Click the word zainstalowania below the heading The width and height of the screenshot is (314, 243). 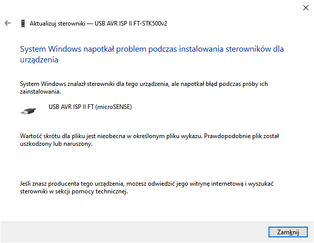[x=40, y=92]
